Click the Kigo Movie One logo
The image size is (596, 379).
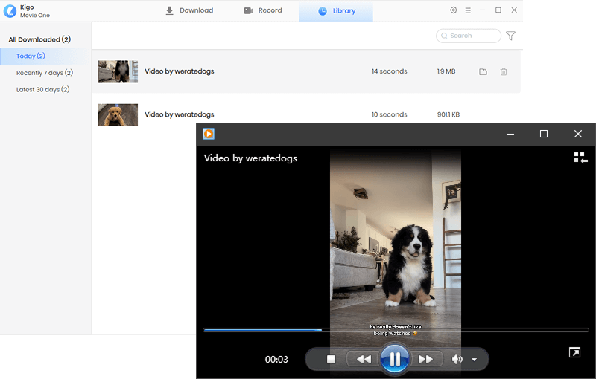(x=10, y=11)
